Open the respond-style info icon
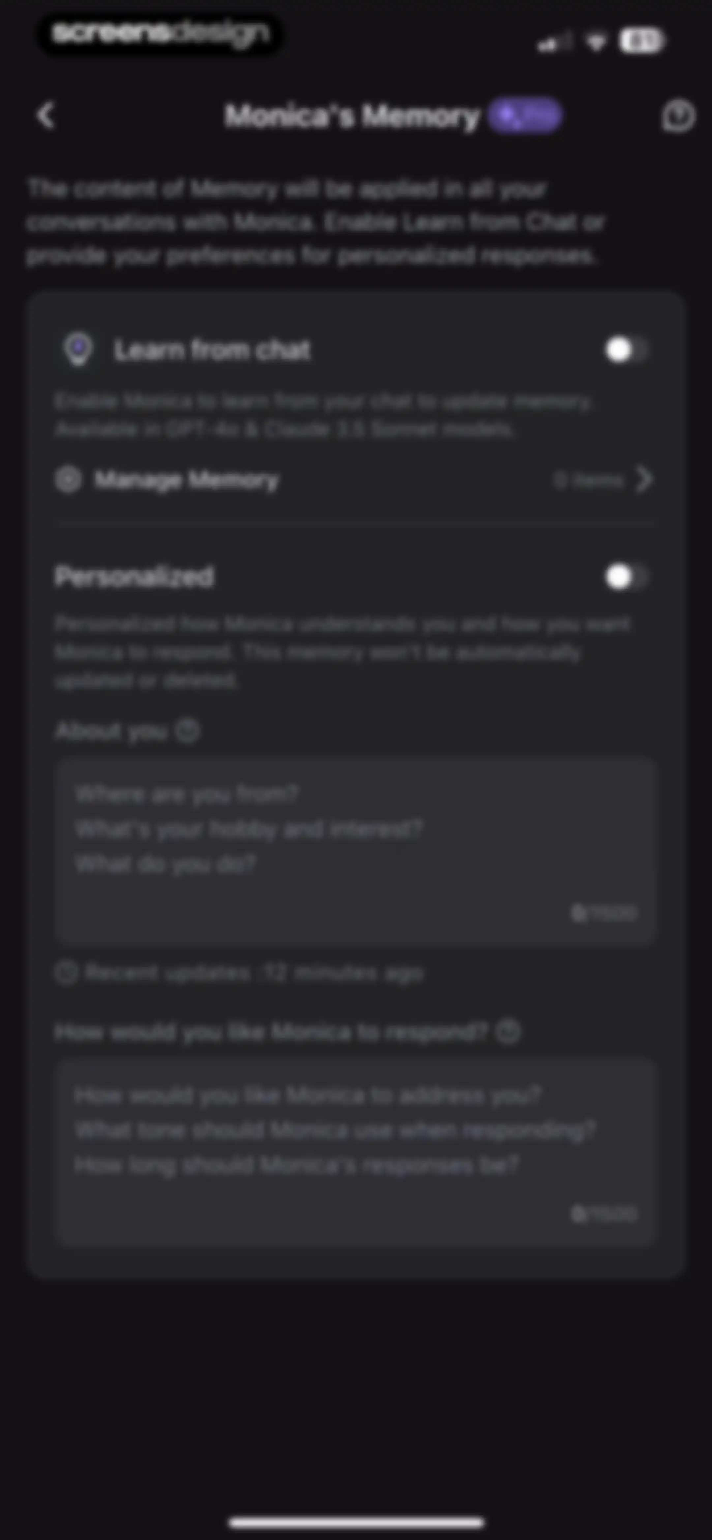This screenshot has width=712, height=1540. pyautogui.click(x=509, y=1031)
